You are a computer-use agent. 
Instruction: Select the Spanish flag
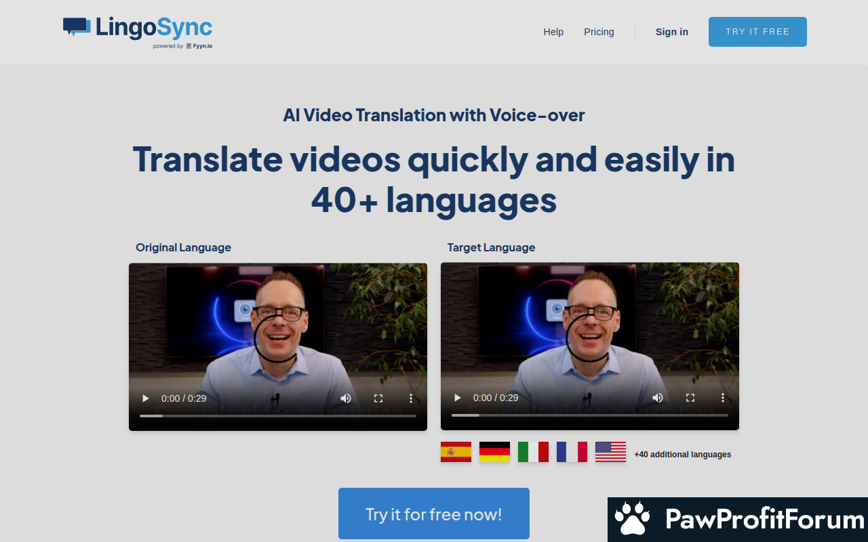click(x=456, y=452)
